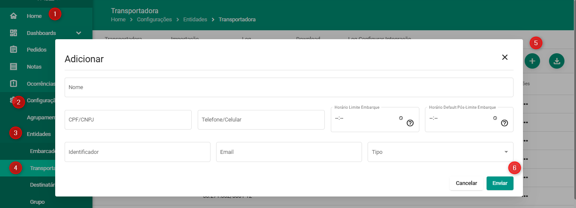This screenshot has width=576, height=208.
Task: Click the Cancelar button
Action: 466,183
